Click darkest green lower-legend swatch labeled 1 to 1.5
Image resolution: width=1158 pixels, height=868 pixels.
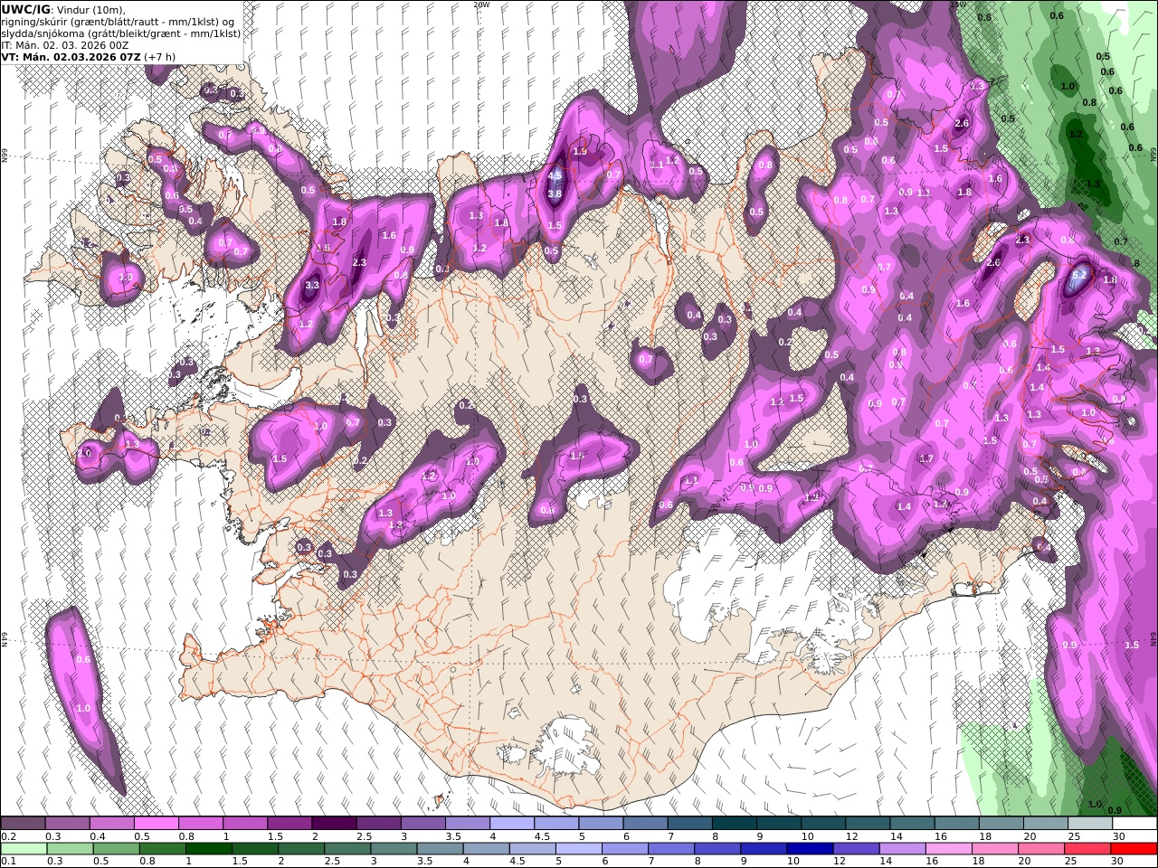click(x=209, y=849)
